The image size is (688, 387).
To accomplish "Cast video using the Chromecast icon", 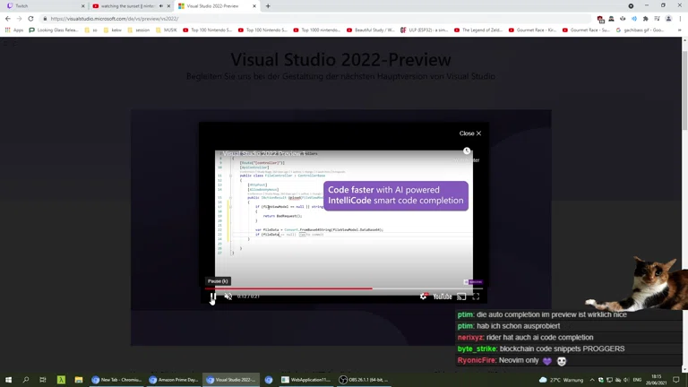I will [x=461, y=297].
